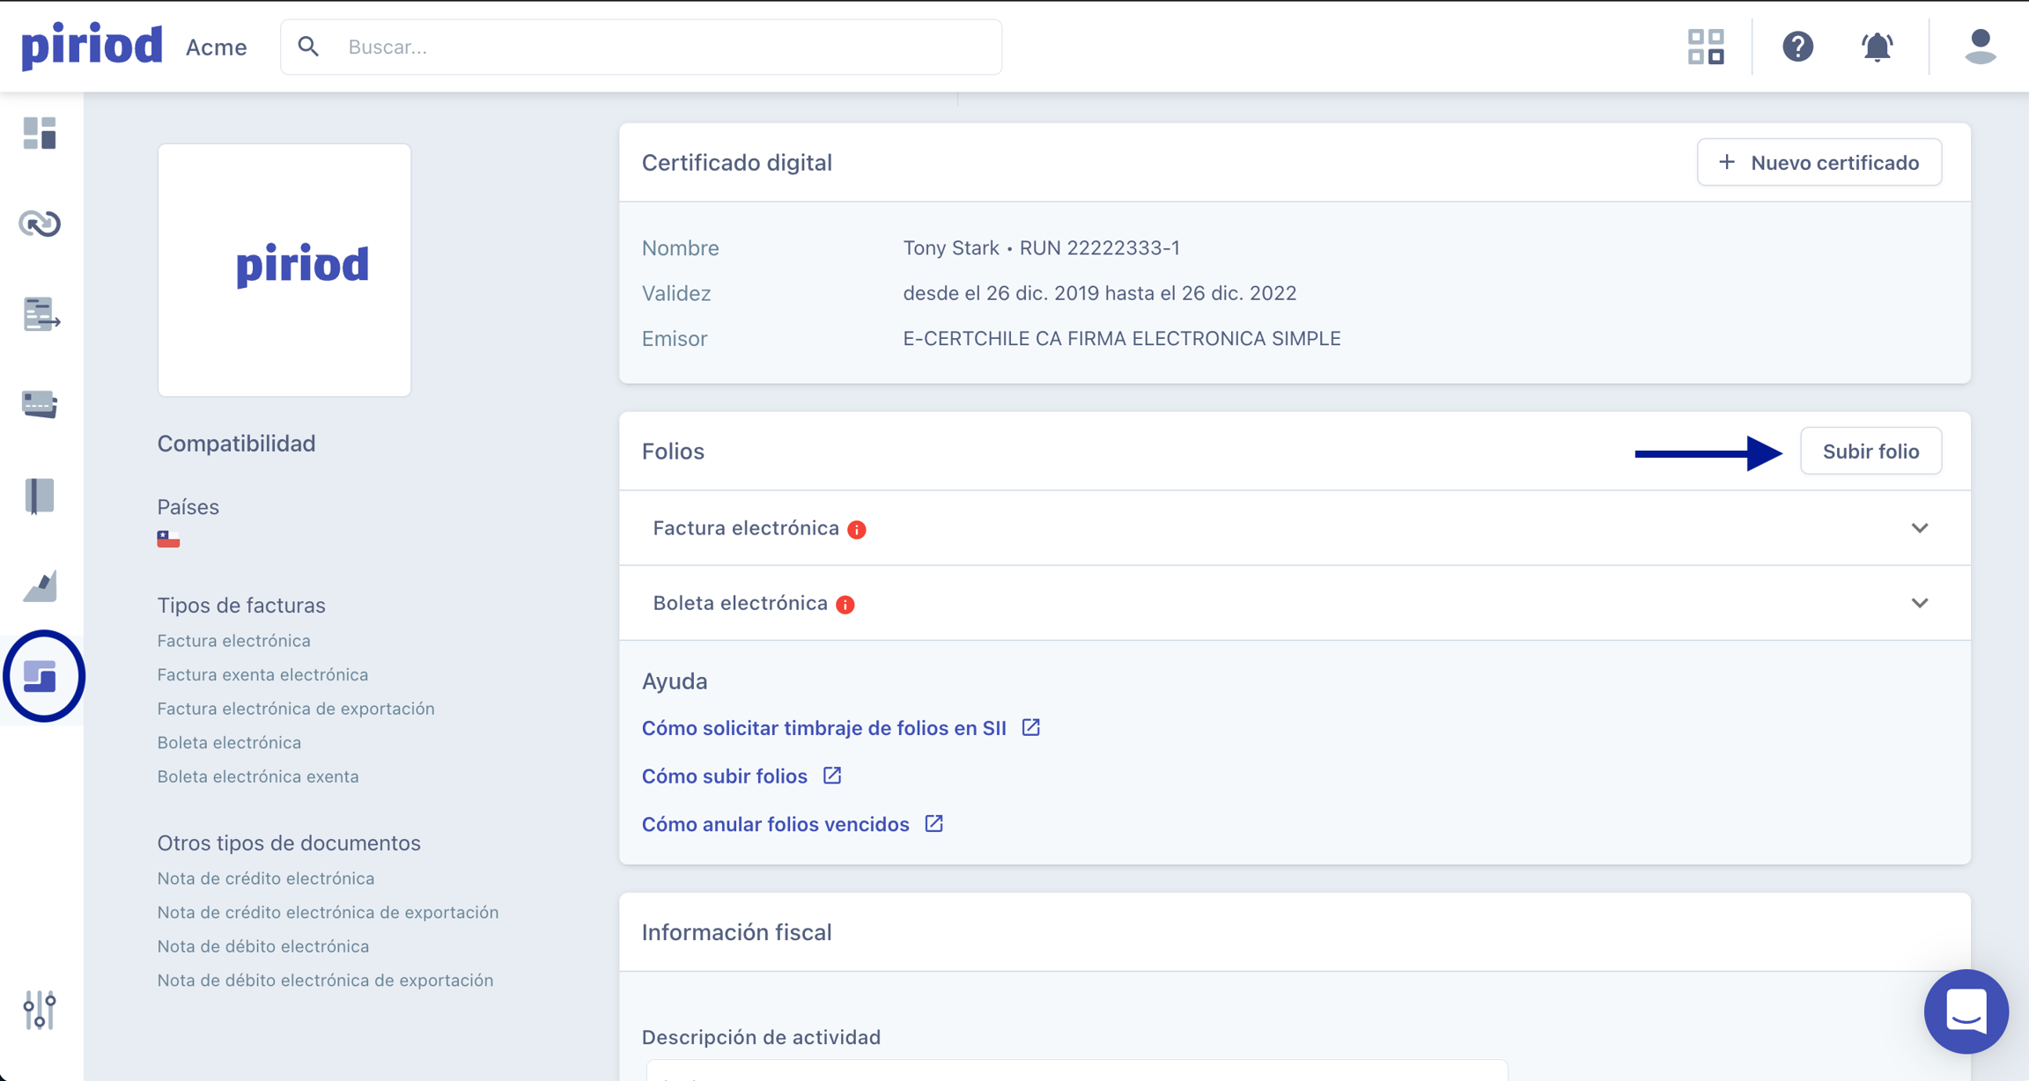
Task: Click the Nuevo certificado button
Action: [x=1819, y=163]
